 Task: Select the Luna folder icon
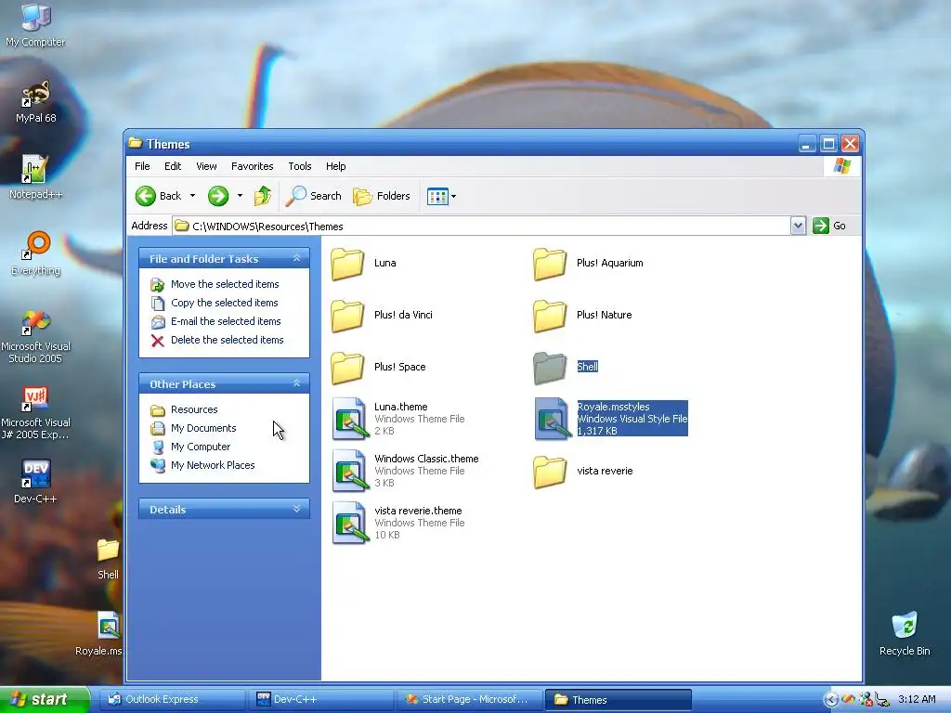click(x=347, y=264)
